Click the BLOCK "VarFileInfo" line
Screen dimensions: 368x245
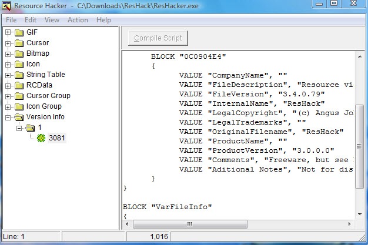point(168,207)
